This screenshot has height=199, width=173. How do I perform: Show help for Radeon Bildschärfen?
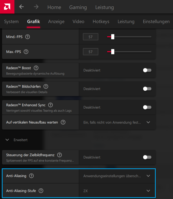[x=46, y=86]
